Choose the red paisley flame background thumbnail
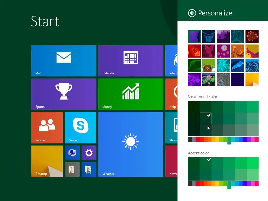The height and width of the screenshot is (201, 268). (194, 51)
